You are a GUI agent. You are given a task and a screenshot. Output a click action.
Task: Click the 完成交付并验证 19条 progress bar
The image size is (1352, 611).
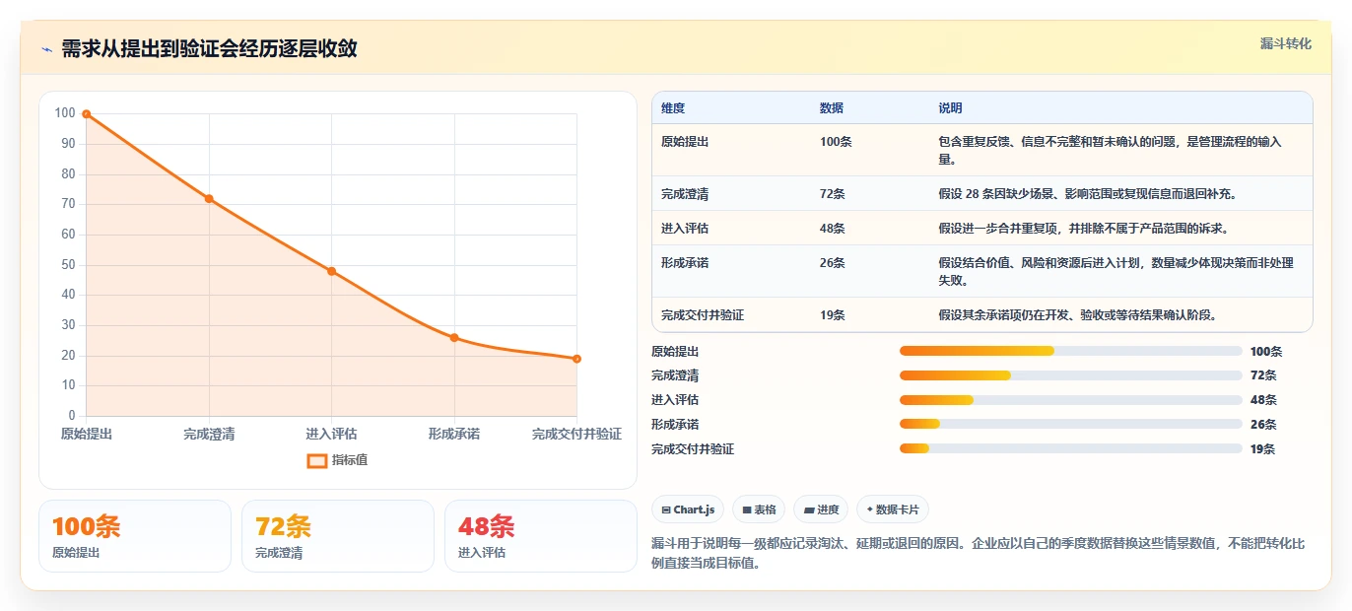(1070, 449)
